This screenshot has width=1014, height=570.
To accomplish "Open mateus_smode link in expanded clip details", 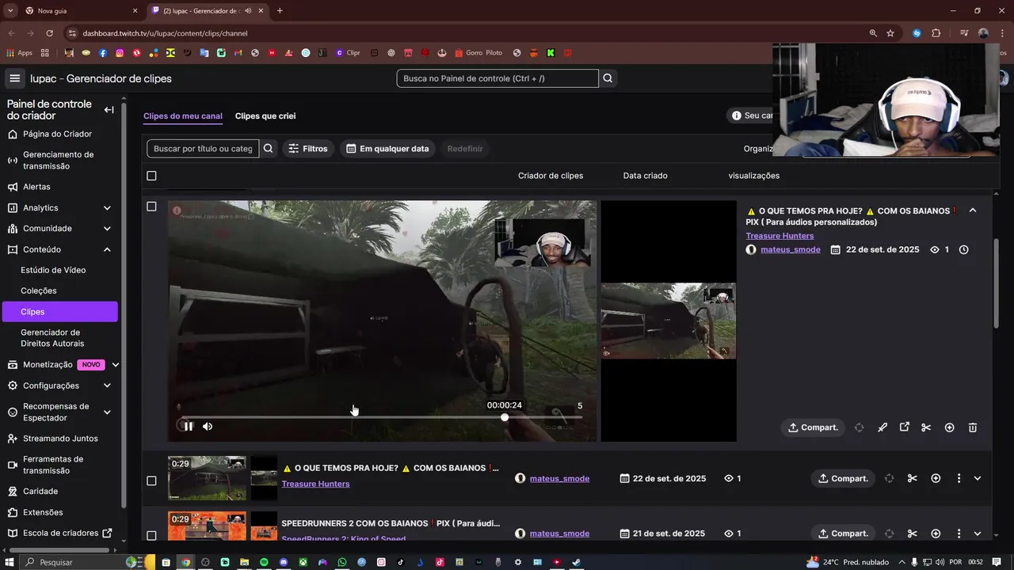I will pyautogui.click(x=791, y=249).
